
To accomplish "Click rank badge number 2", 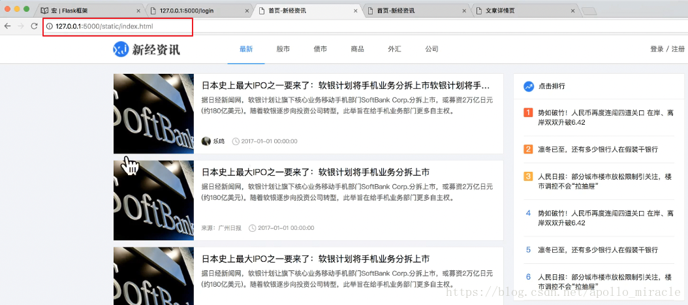I will coord(528,150).
